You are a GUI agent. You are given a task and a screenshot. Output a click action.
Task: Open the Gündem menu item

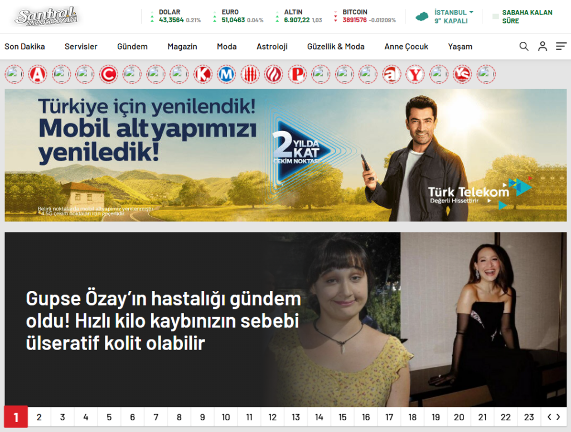[132, 46]
